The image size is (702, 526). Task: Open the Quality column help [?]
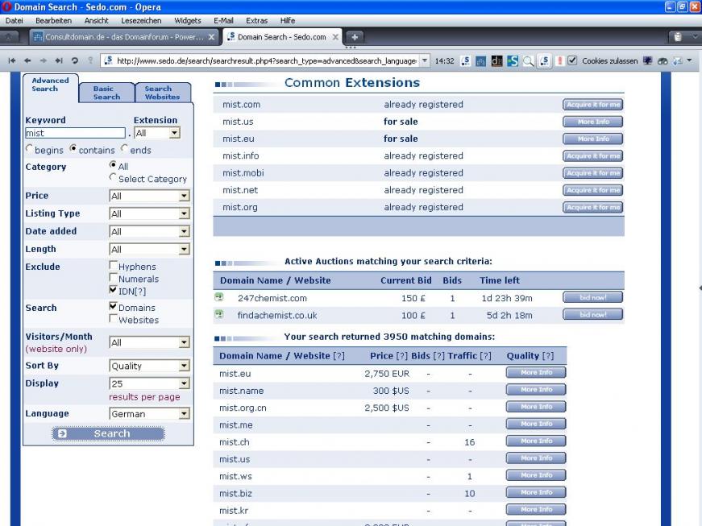point(547,356)
